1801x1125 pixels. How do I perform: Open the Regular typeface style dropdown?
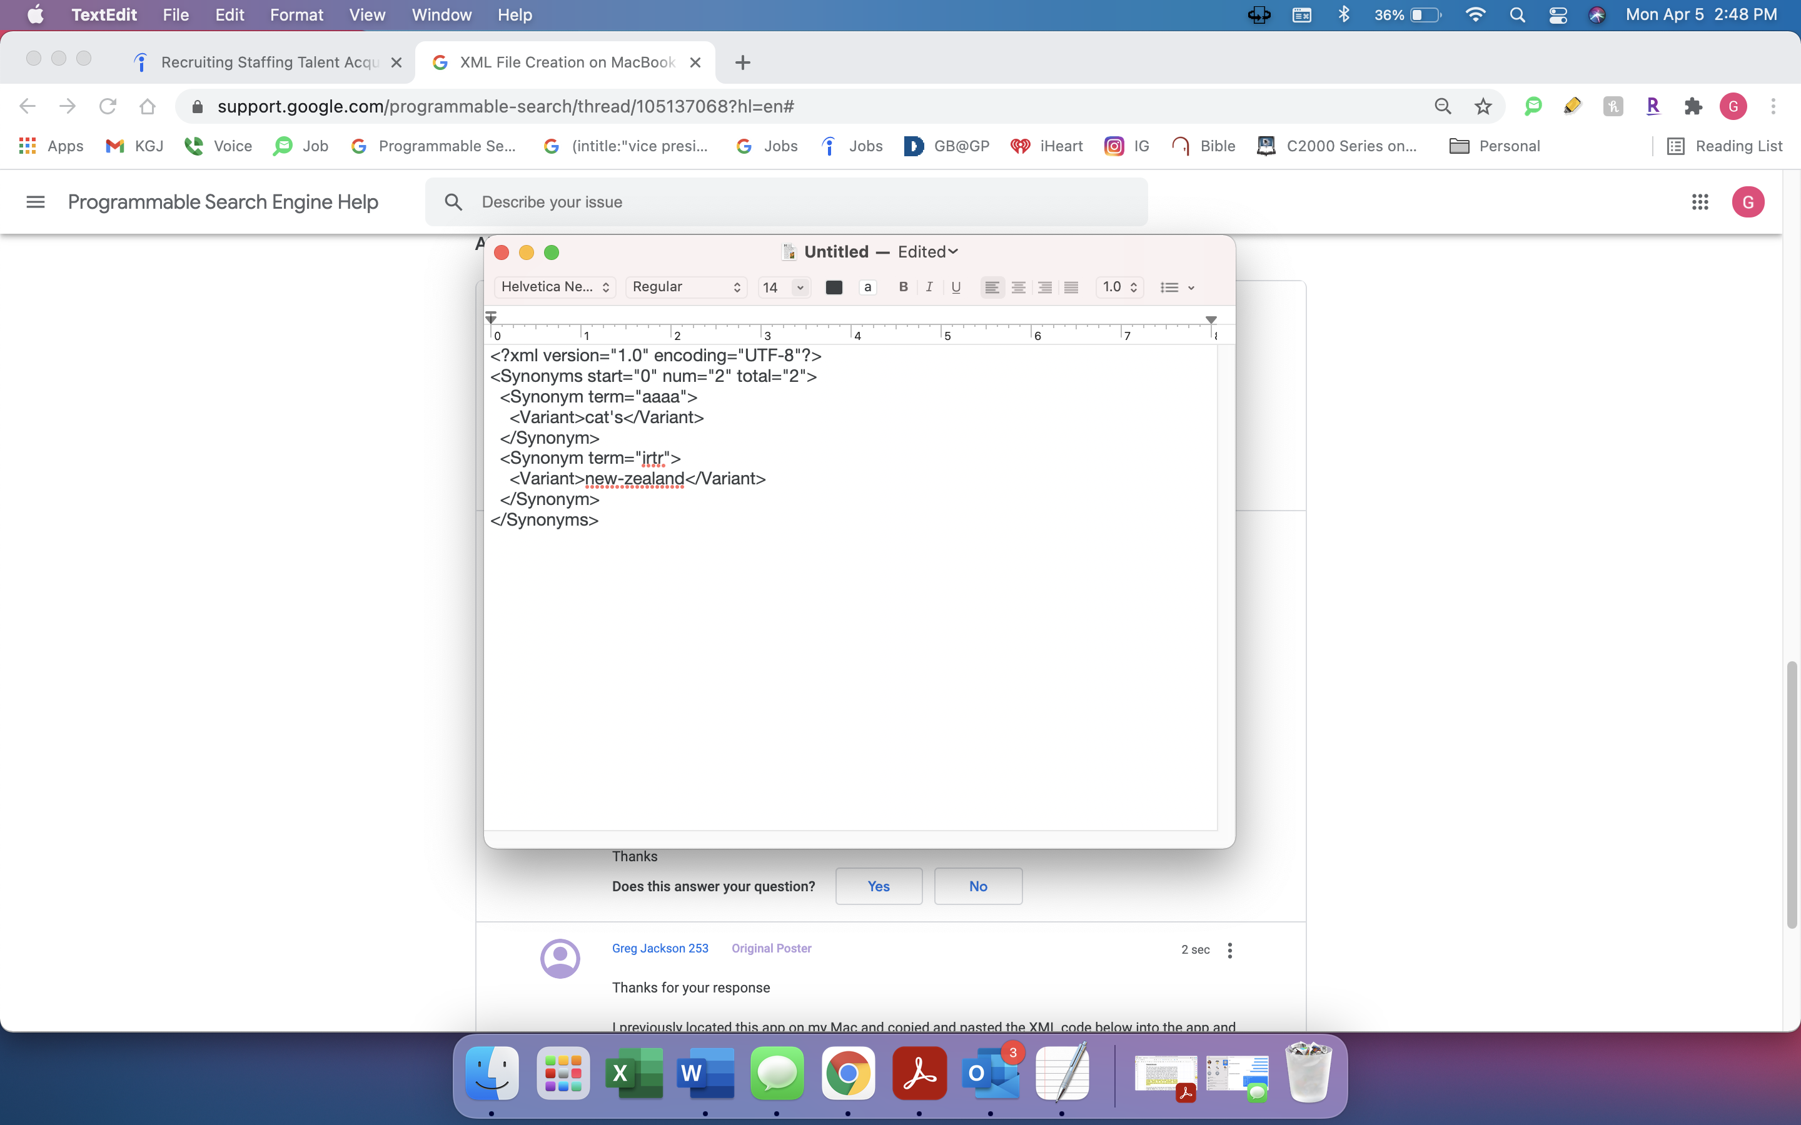point(685,287)
